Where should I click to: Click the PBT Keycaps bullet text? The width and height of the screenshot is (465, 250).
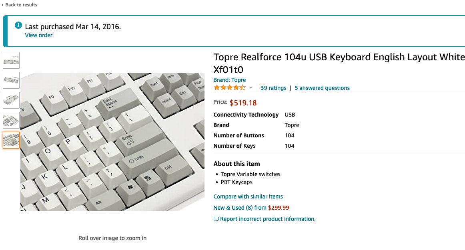tap(237, 182)
